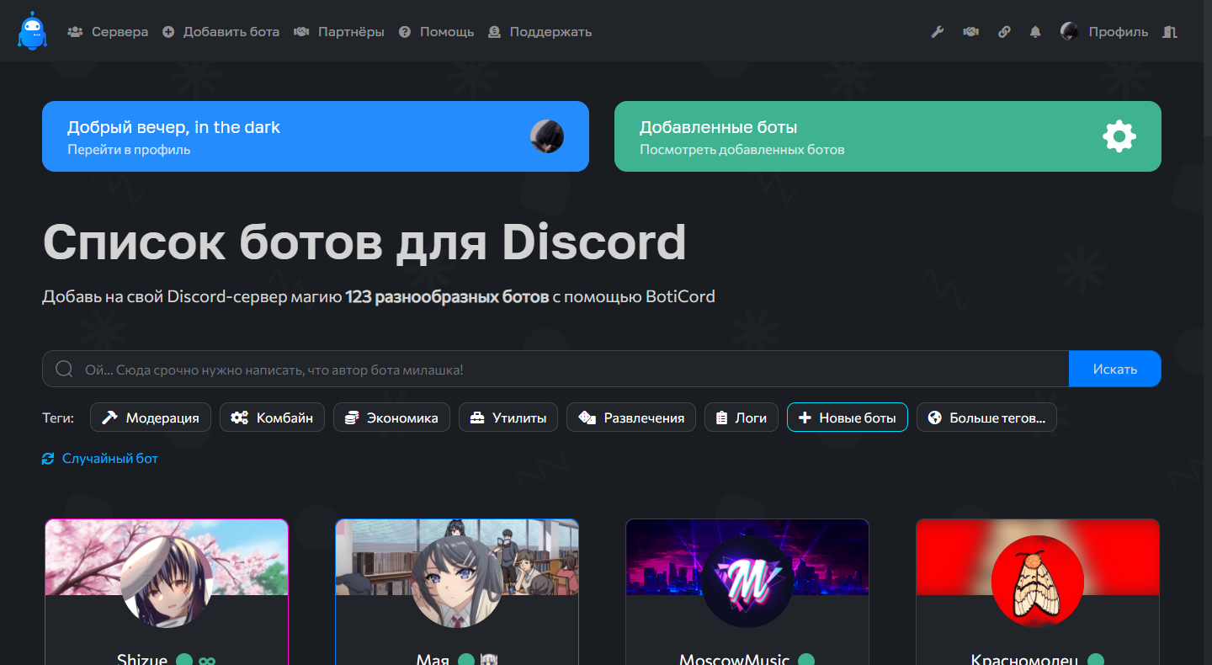This screenshot has height=665, width=1212.
Task: Select the Модерация tag
Action: pyautogui.click(x=151, y=418)
